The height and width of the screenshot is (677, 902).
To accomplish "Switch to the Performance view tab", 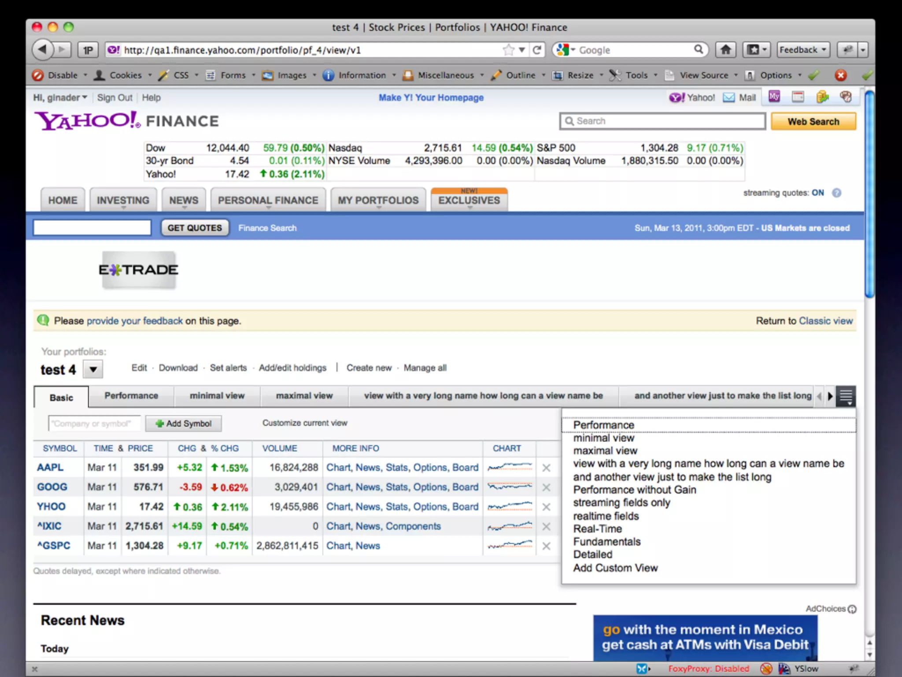I will tap(131, 396).
